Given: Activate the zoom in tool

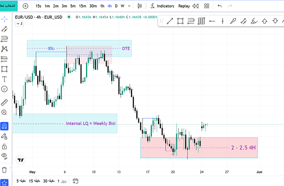Looking at the screenshot, I should coord(4,112).
